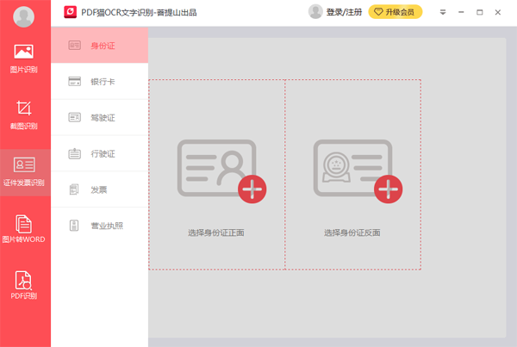Choose the 银行卡 bank card option

point(100,82)
